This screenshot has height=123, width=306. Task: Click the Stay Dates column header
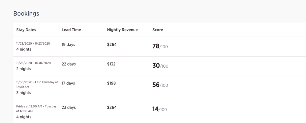26,30
